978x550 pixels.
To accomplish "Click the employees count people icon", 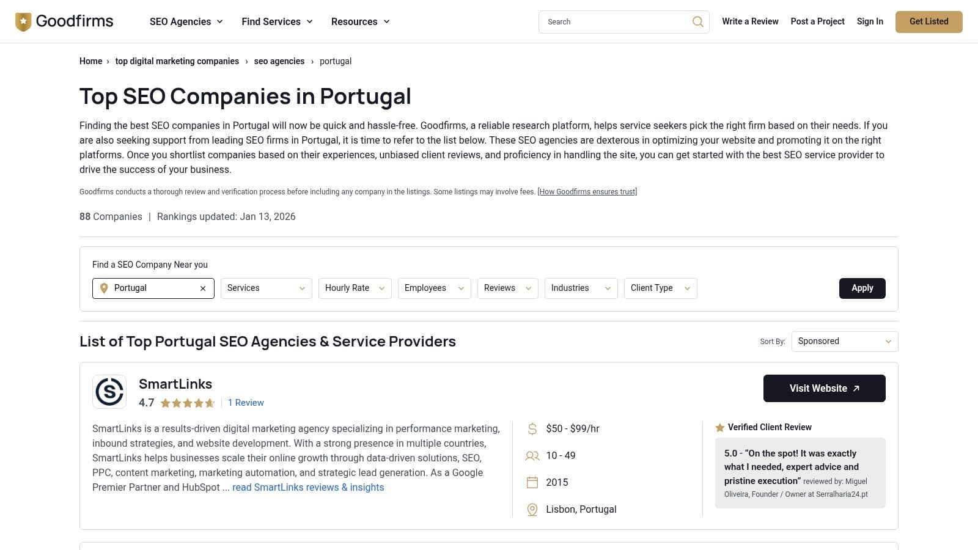I will (x=532, y=456).
